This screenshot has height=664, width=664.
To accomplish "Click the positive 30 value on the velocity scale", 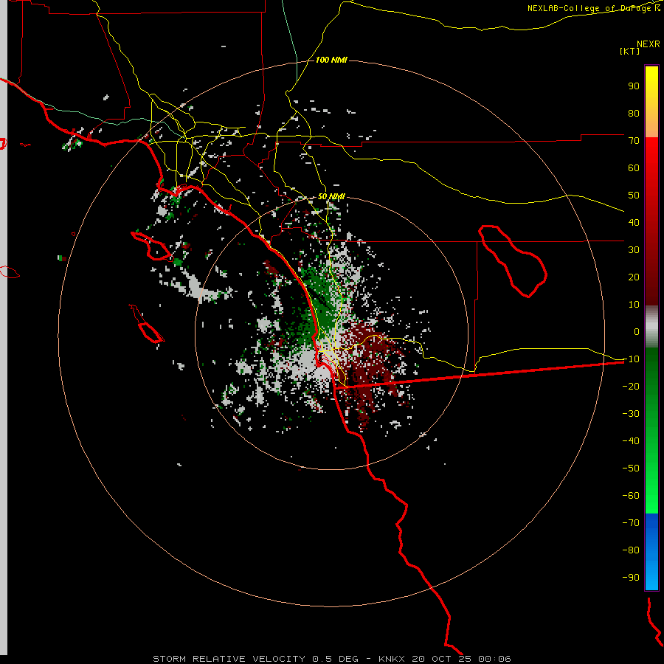I will click(x=634, y=250).
